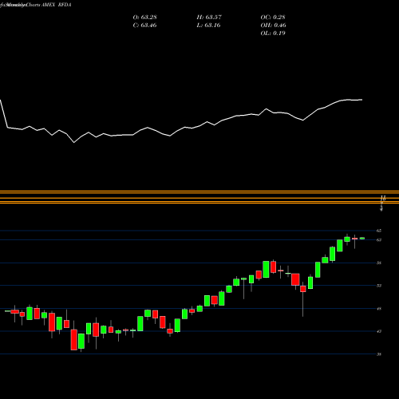Click the close price C: 63.46

144,26
